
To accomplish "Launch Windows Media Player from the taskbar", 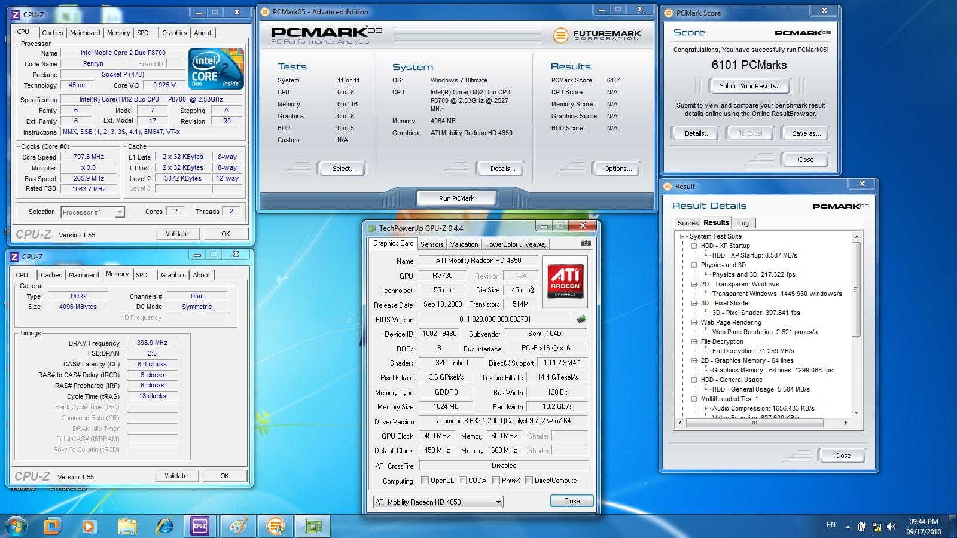I will pyautogui.click(x=89, y=526).
